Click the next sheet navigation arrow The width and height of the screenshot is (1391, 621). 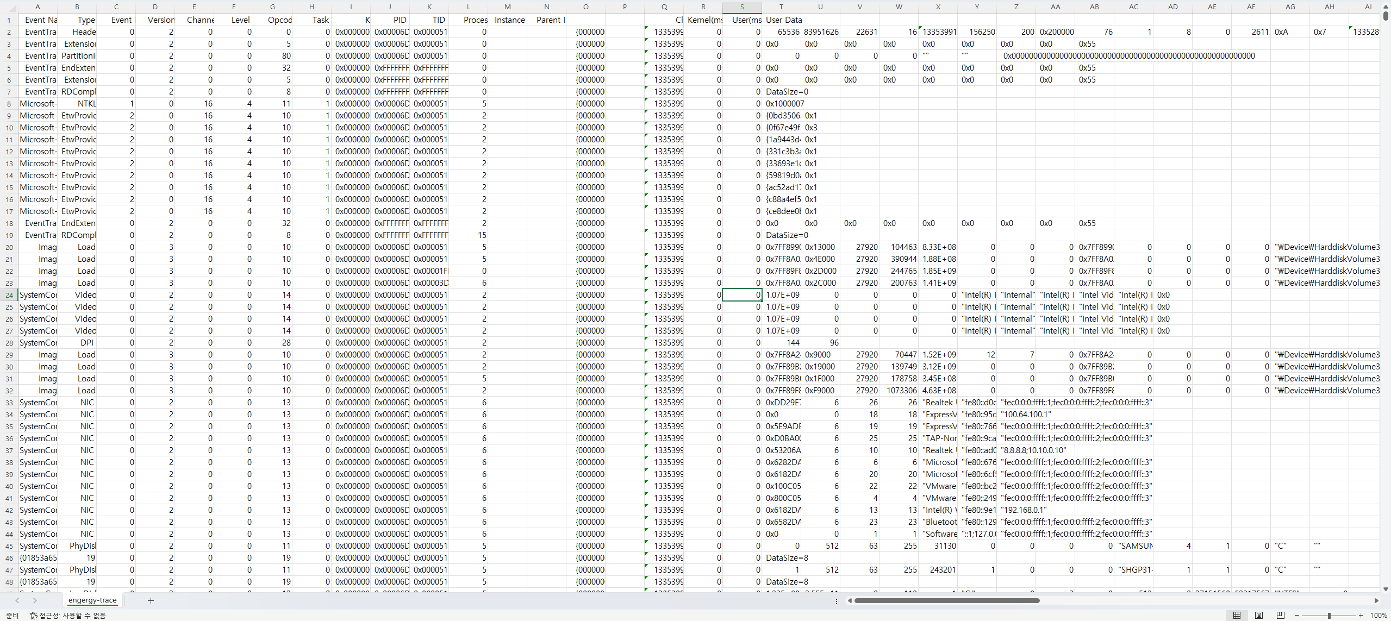click(x=34, y=600)
